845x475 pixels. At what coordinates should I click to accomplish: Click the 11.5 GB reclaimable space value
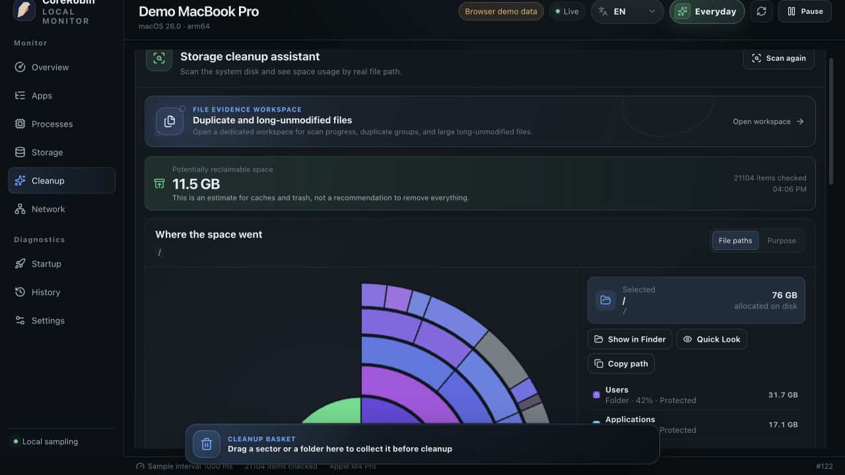196,184
